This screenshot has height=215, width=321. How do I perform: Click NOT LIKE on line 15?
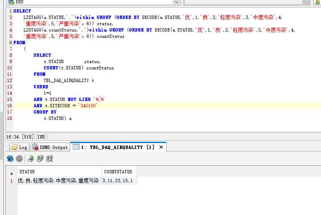click(x=79, y=100)
